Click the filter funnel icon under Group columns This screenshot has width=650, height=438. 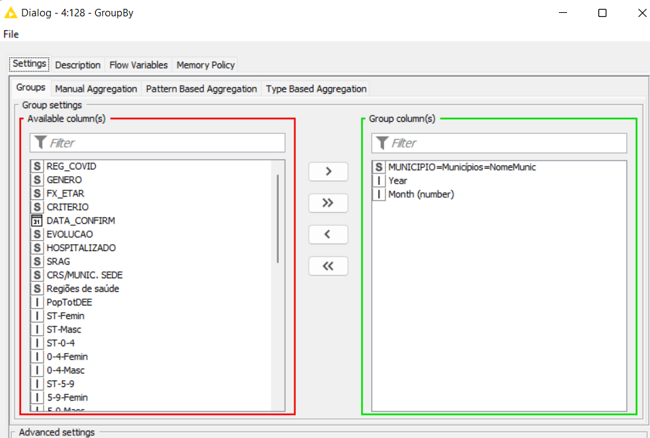(x=383, y=143)
